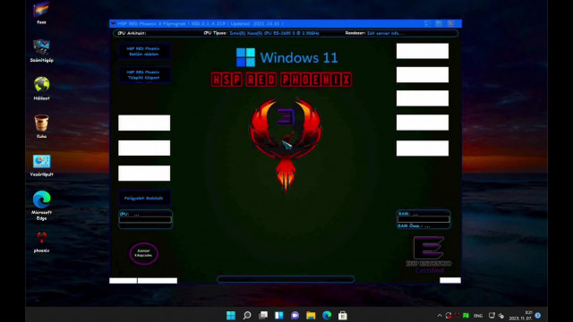Open File Explorer from the taskbar
The height and width of the screenshot is (322, 573).
(x=311, y=315)
